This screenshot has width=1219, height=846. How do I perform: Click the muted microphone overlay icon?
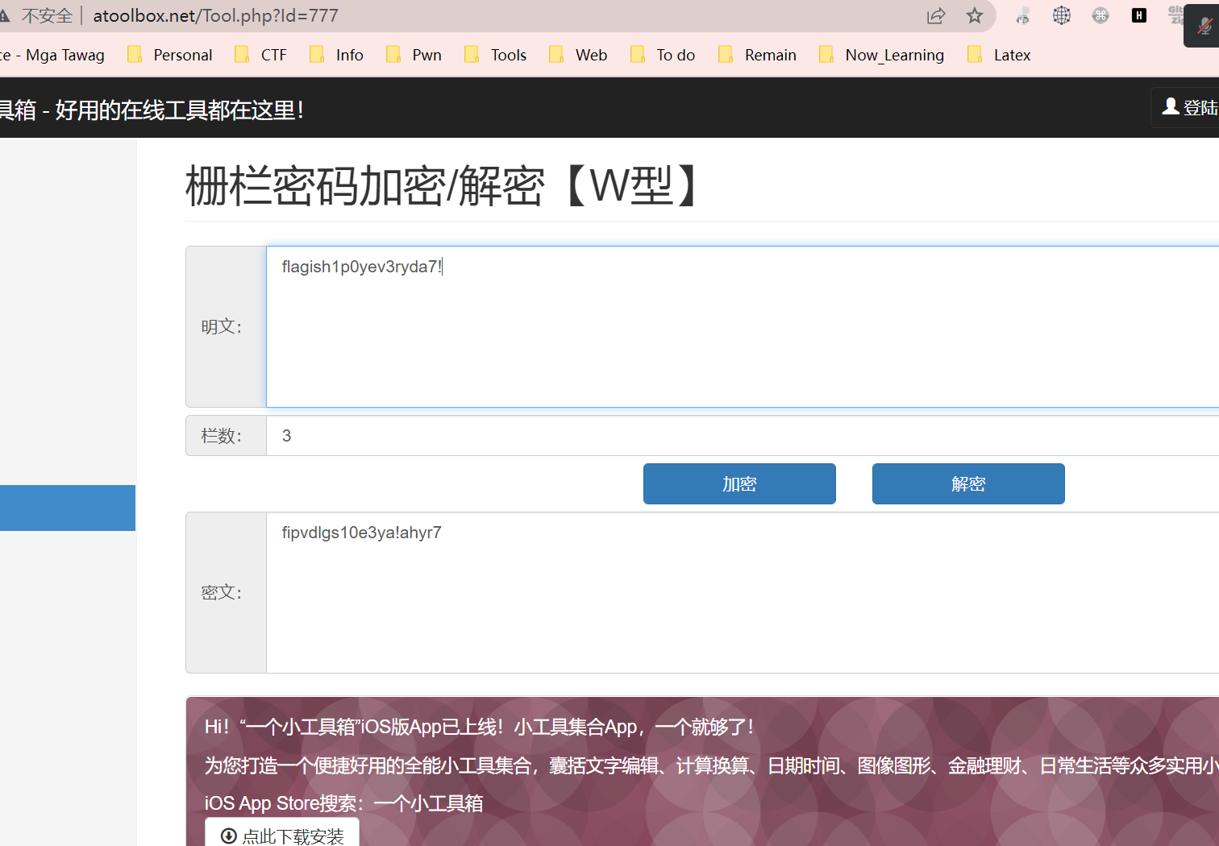click(x=1204, y=27)
